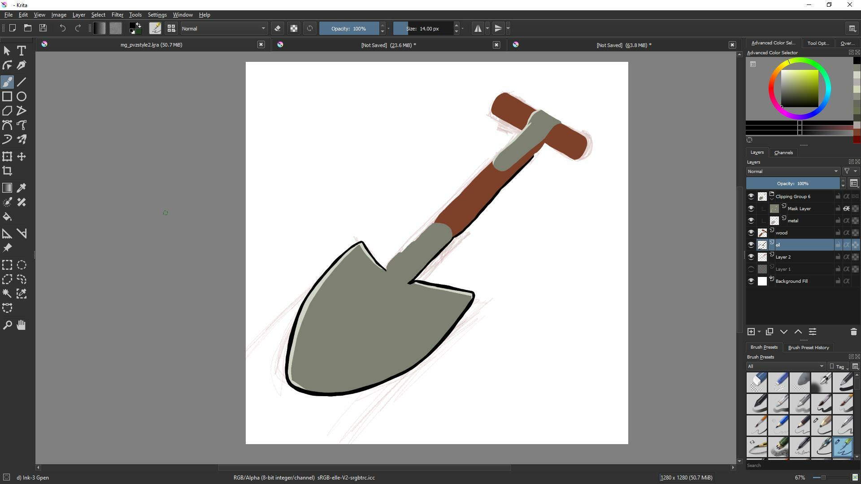Select the Polygon tool
The width and height of the screenshot is (861, 484).
[7, 111]
